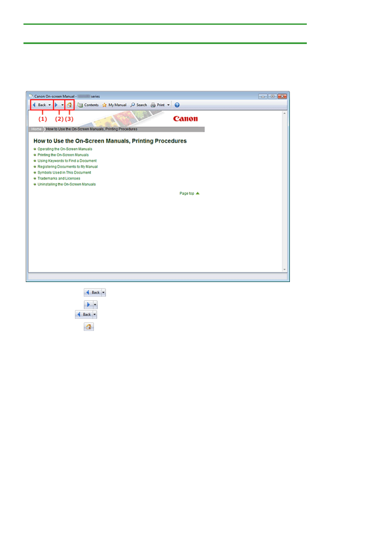
Task: Click the Print printer icon
Action: pyautogui.click(x=153, y=105)
